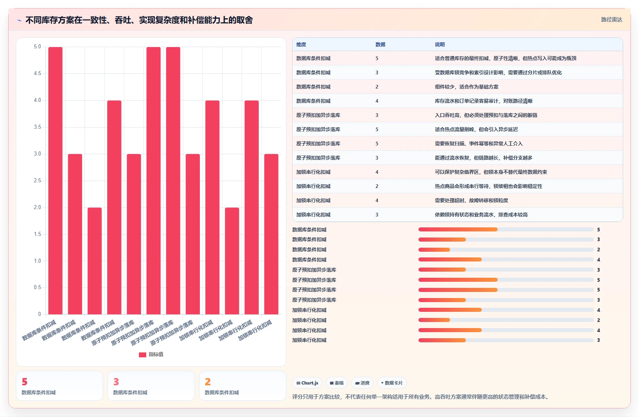Click the Chart.js chip
The height and width of the screenshot is (417, 639).
tap(307, 383)
